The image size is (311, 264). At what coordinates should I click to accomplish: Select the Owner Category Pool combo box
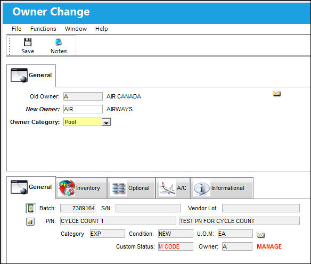point(87,122)
